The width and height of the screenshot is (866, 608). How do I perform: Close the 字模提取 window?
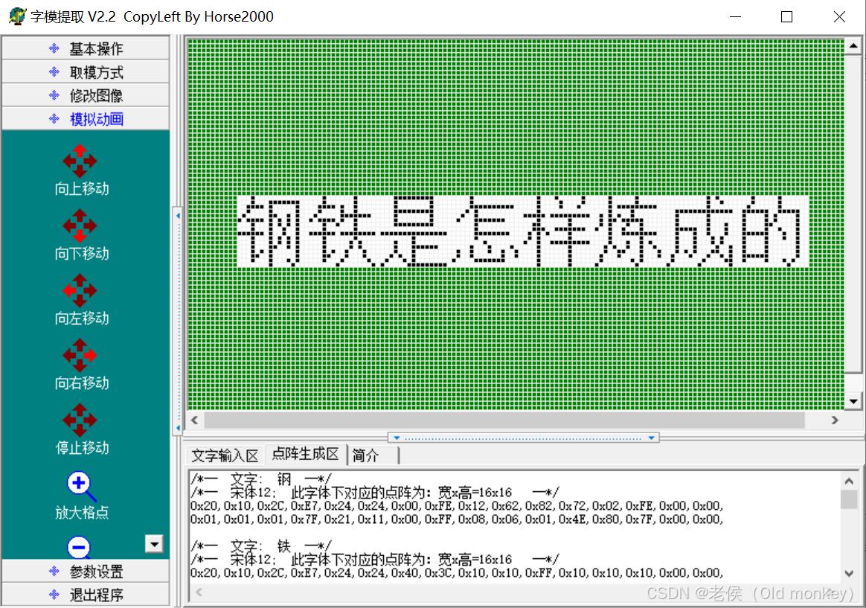(839, 16)
